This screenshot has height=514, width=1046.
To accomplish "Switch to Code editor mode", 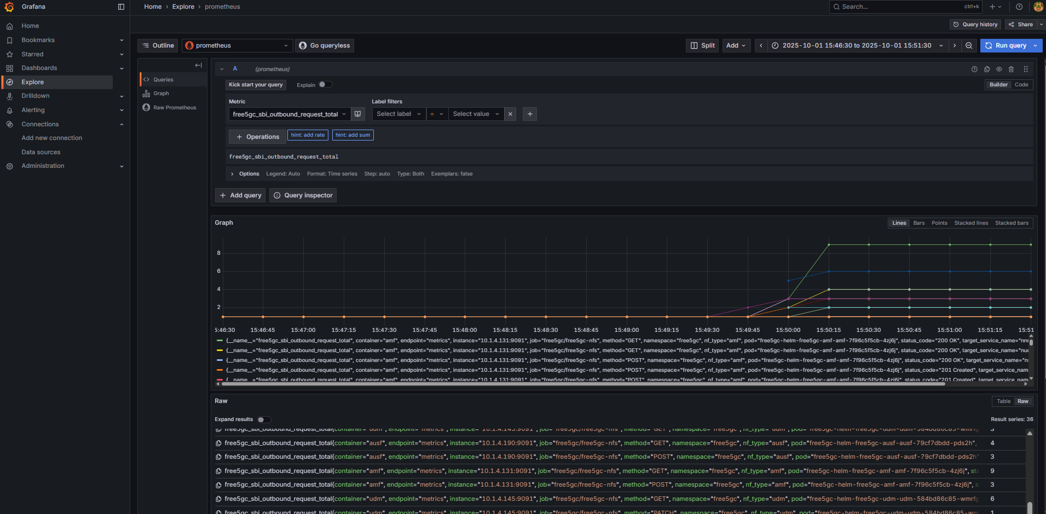I will pyautogui.click(x=1021, y=85).
